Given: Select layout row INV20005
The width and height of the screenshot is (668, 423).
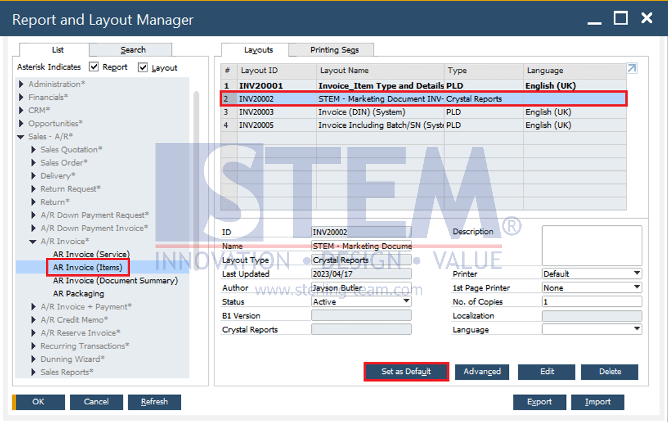Looking at the screenshot, I should pyautogui.click(x=423, y=125).
